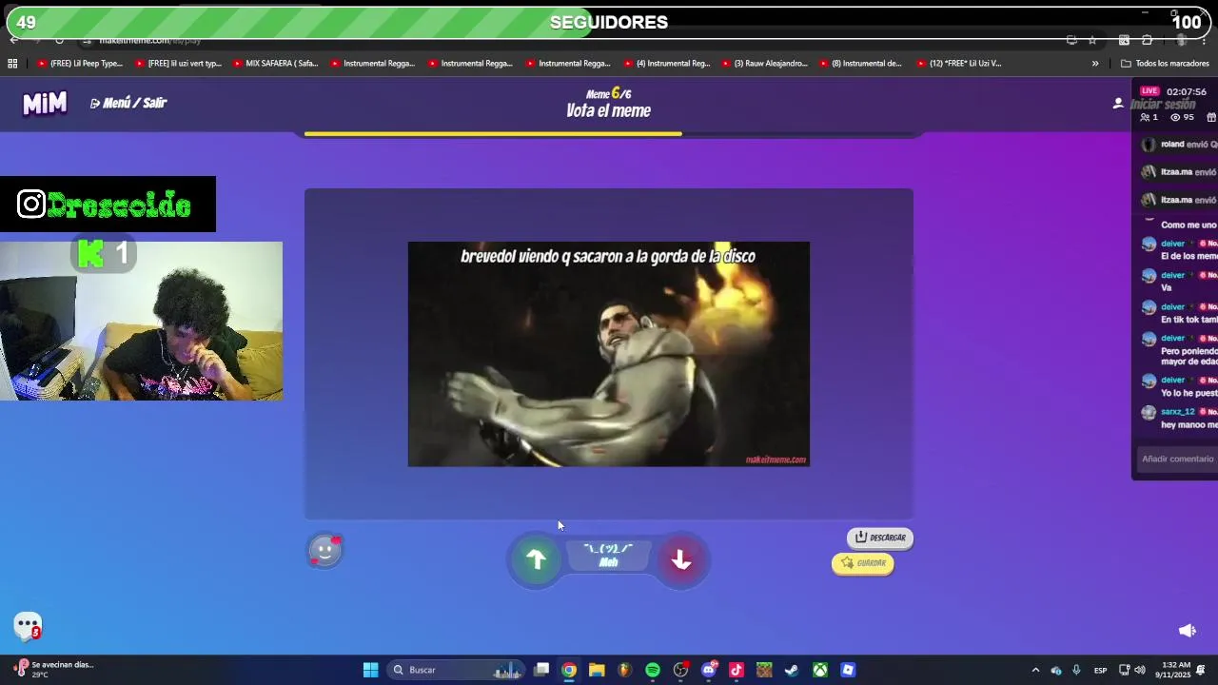Open ESP language input switcher

(1100, 670)
